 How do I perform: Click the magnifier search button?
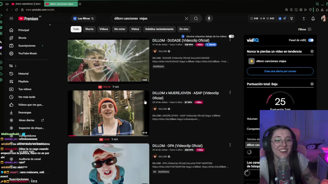coord(196,18)
